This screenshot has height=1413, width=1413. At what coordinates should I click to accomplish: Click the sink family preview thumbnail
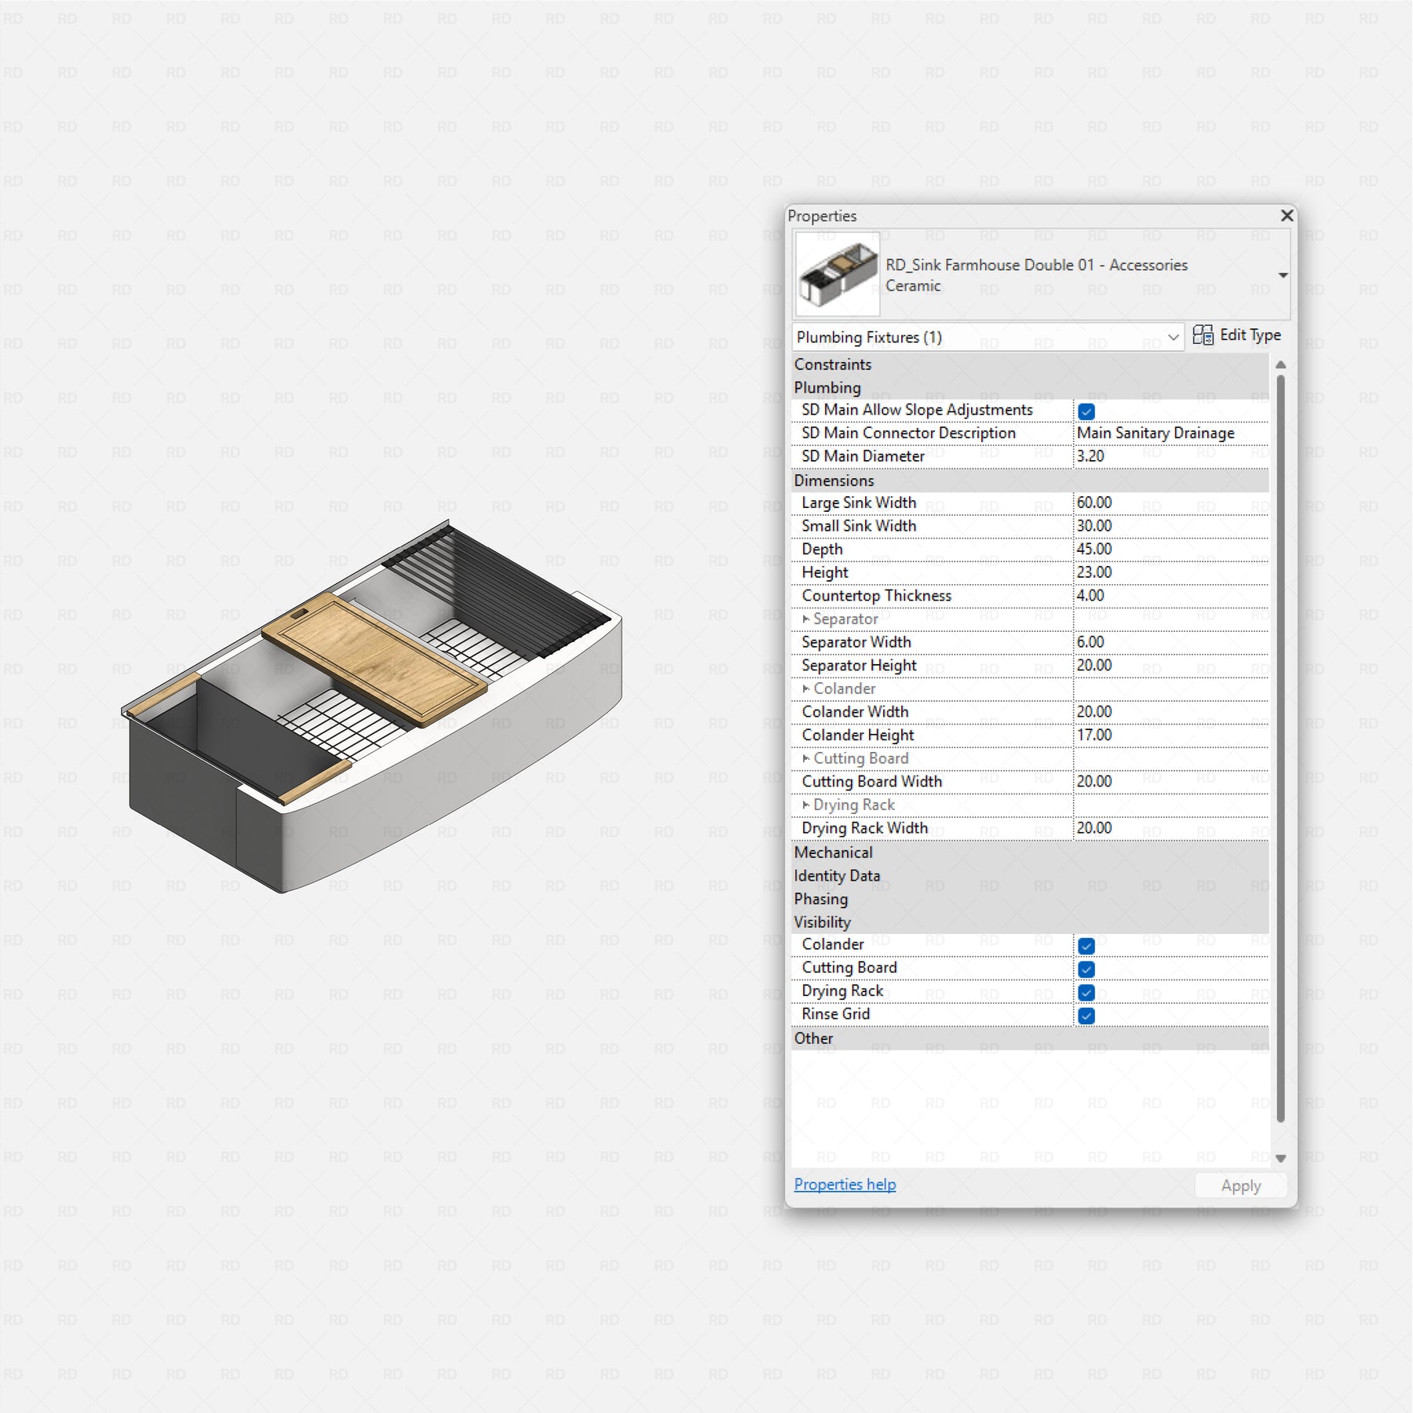[x=837, y=275]
